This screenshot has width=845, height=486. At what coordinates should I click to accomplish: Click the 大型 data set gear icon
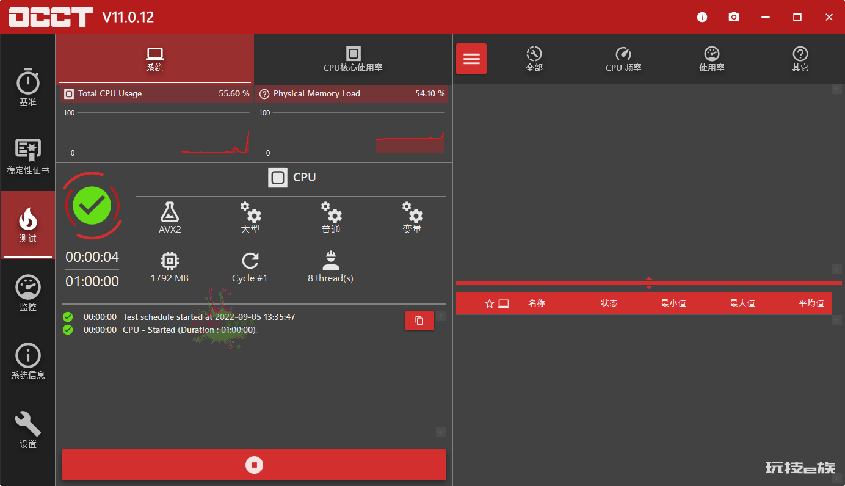(x=250, y=212)
